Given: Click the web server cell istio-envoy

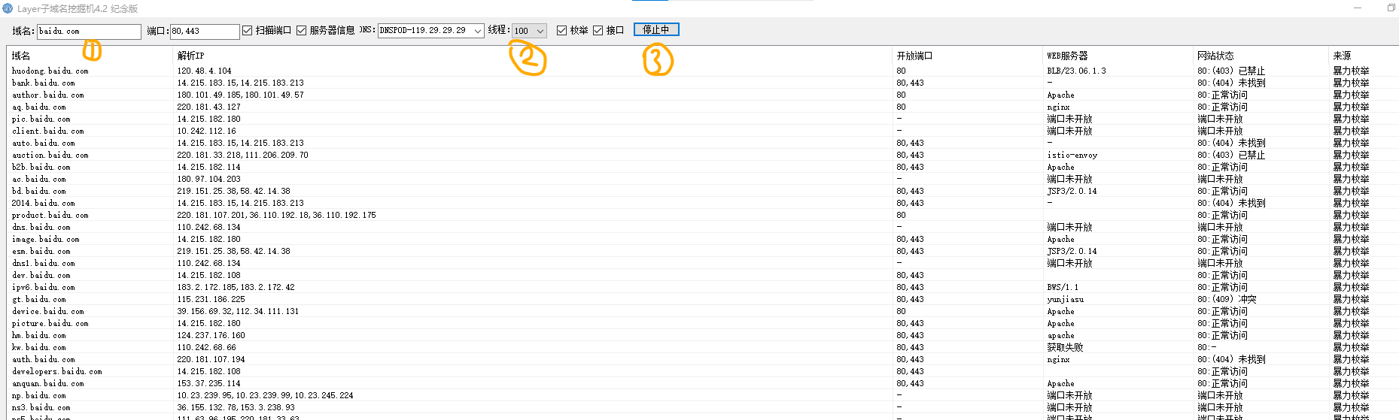Looking at the screenshot, I should click(x=1072, y=155).
